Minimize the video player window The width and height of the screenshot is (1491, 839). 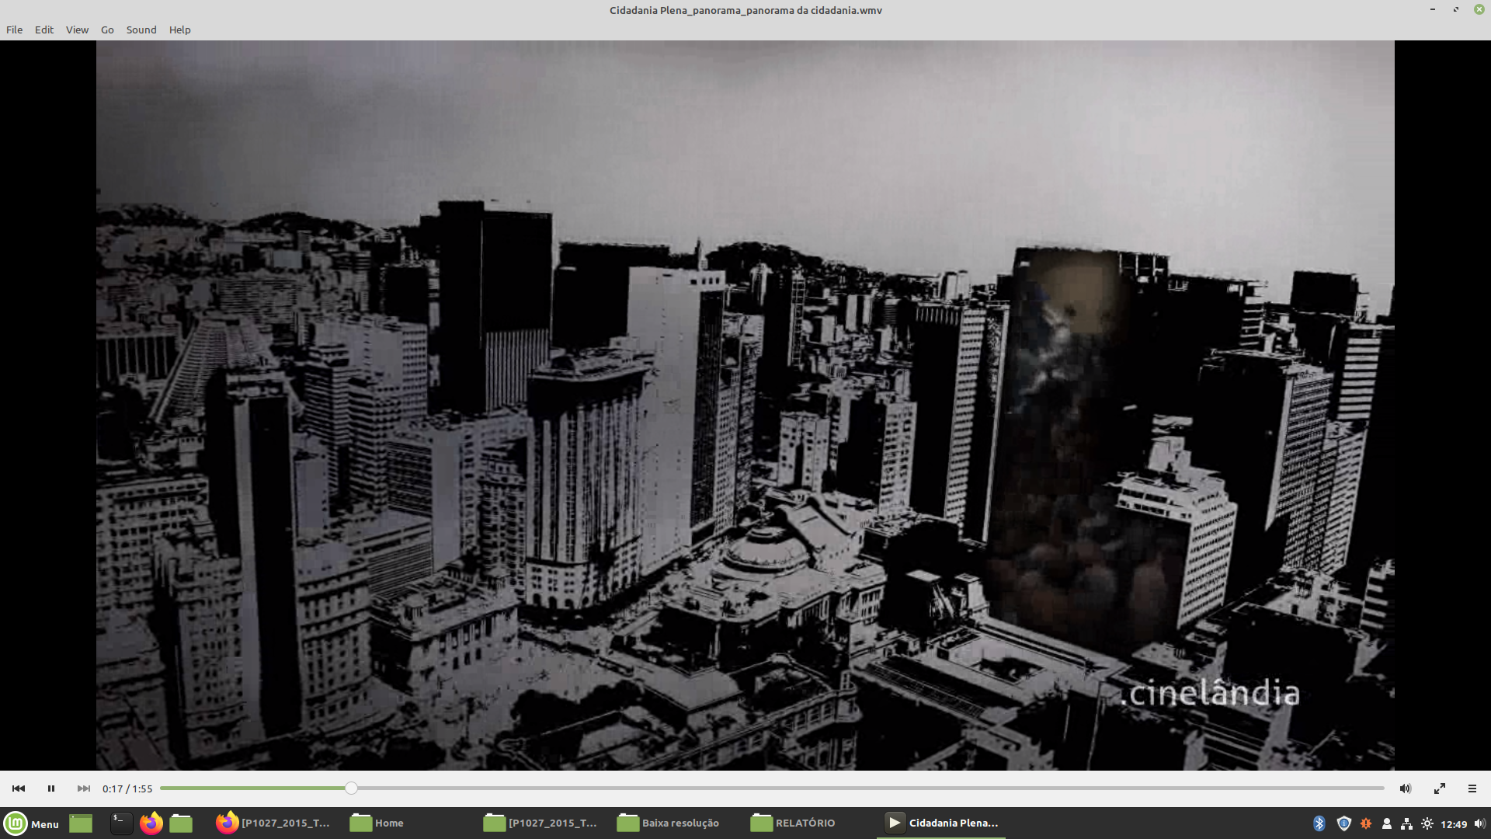click(x=1433, y=10)
